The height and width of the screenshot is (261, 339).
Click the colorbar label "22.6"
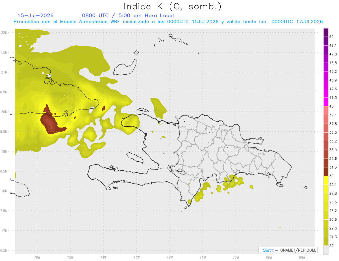coord(333,228)
